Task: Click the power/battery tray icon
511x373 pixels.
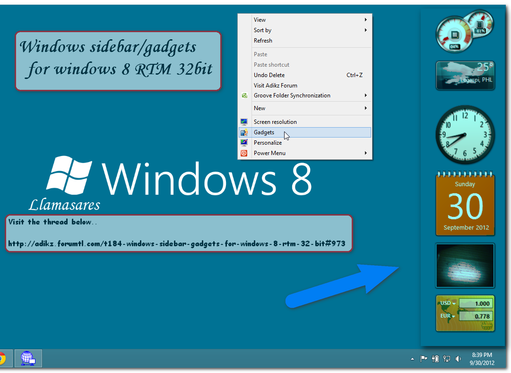Action: (435, 359)
